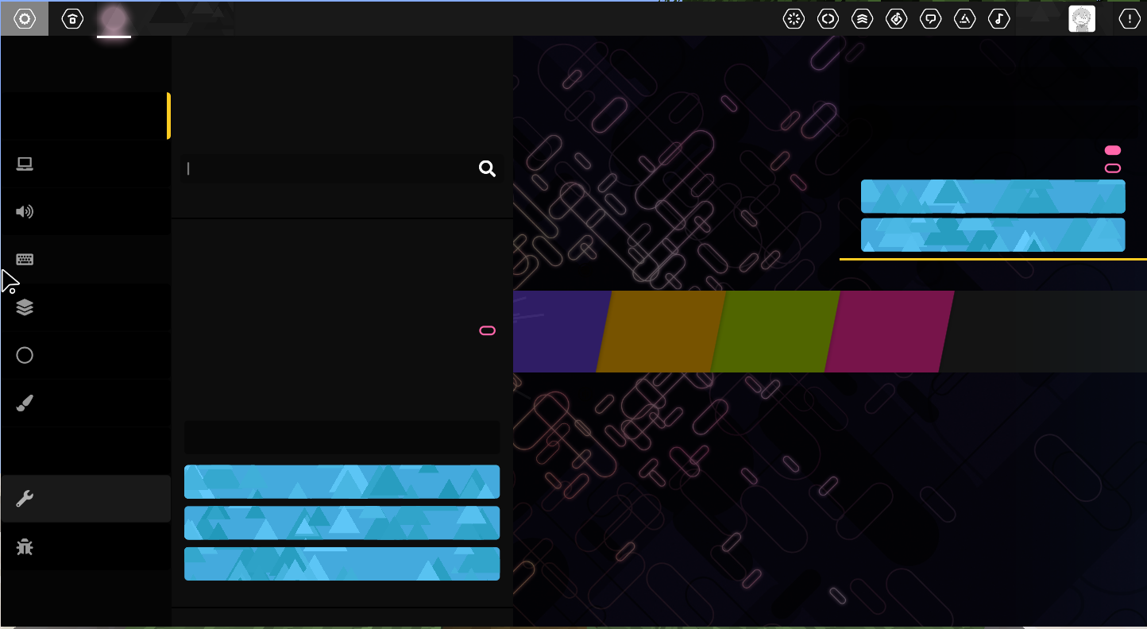Open the settings gear hexagon icon
This screenshot has height=629, width=1147.
25,18
